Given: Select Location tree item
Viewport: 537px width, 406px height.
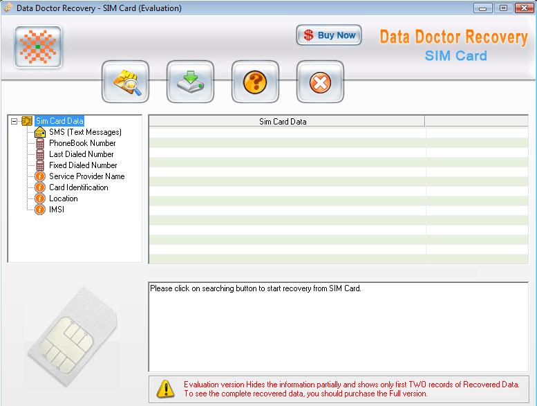Looking at the screenshot, I should 64,199.
